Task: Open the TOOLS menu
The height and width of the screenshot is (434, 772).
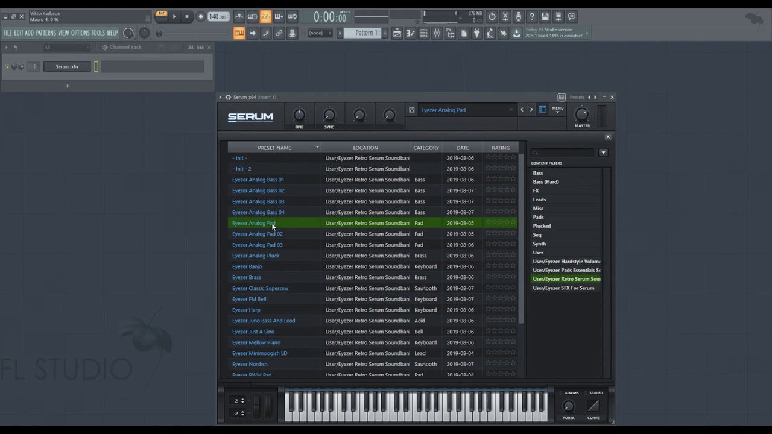Action: (98, 33)
